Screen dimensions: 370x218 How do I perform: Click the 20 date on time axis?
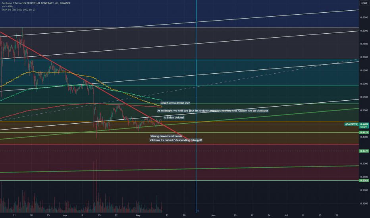[184, 215]
